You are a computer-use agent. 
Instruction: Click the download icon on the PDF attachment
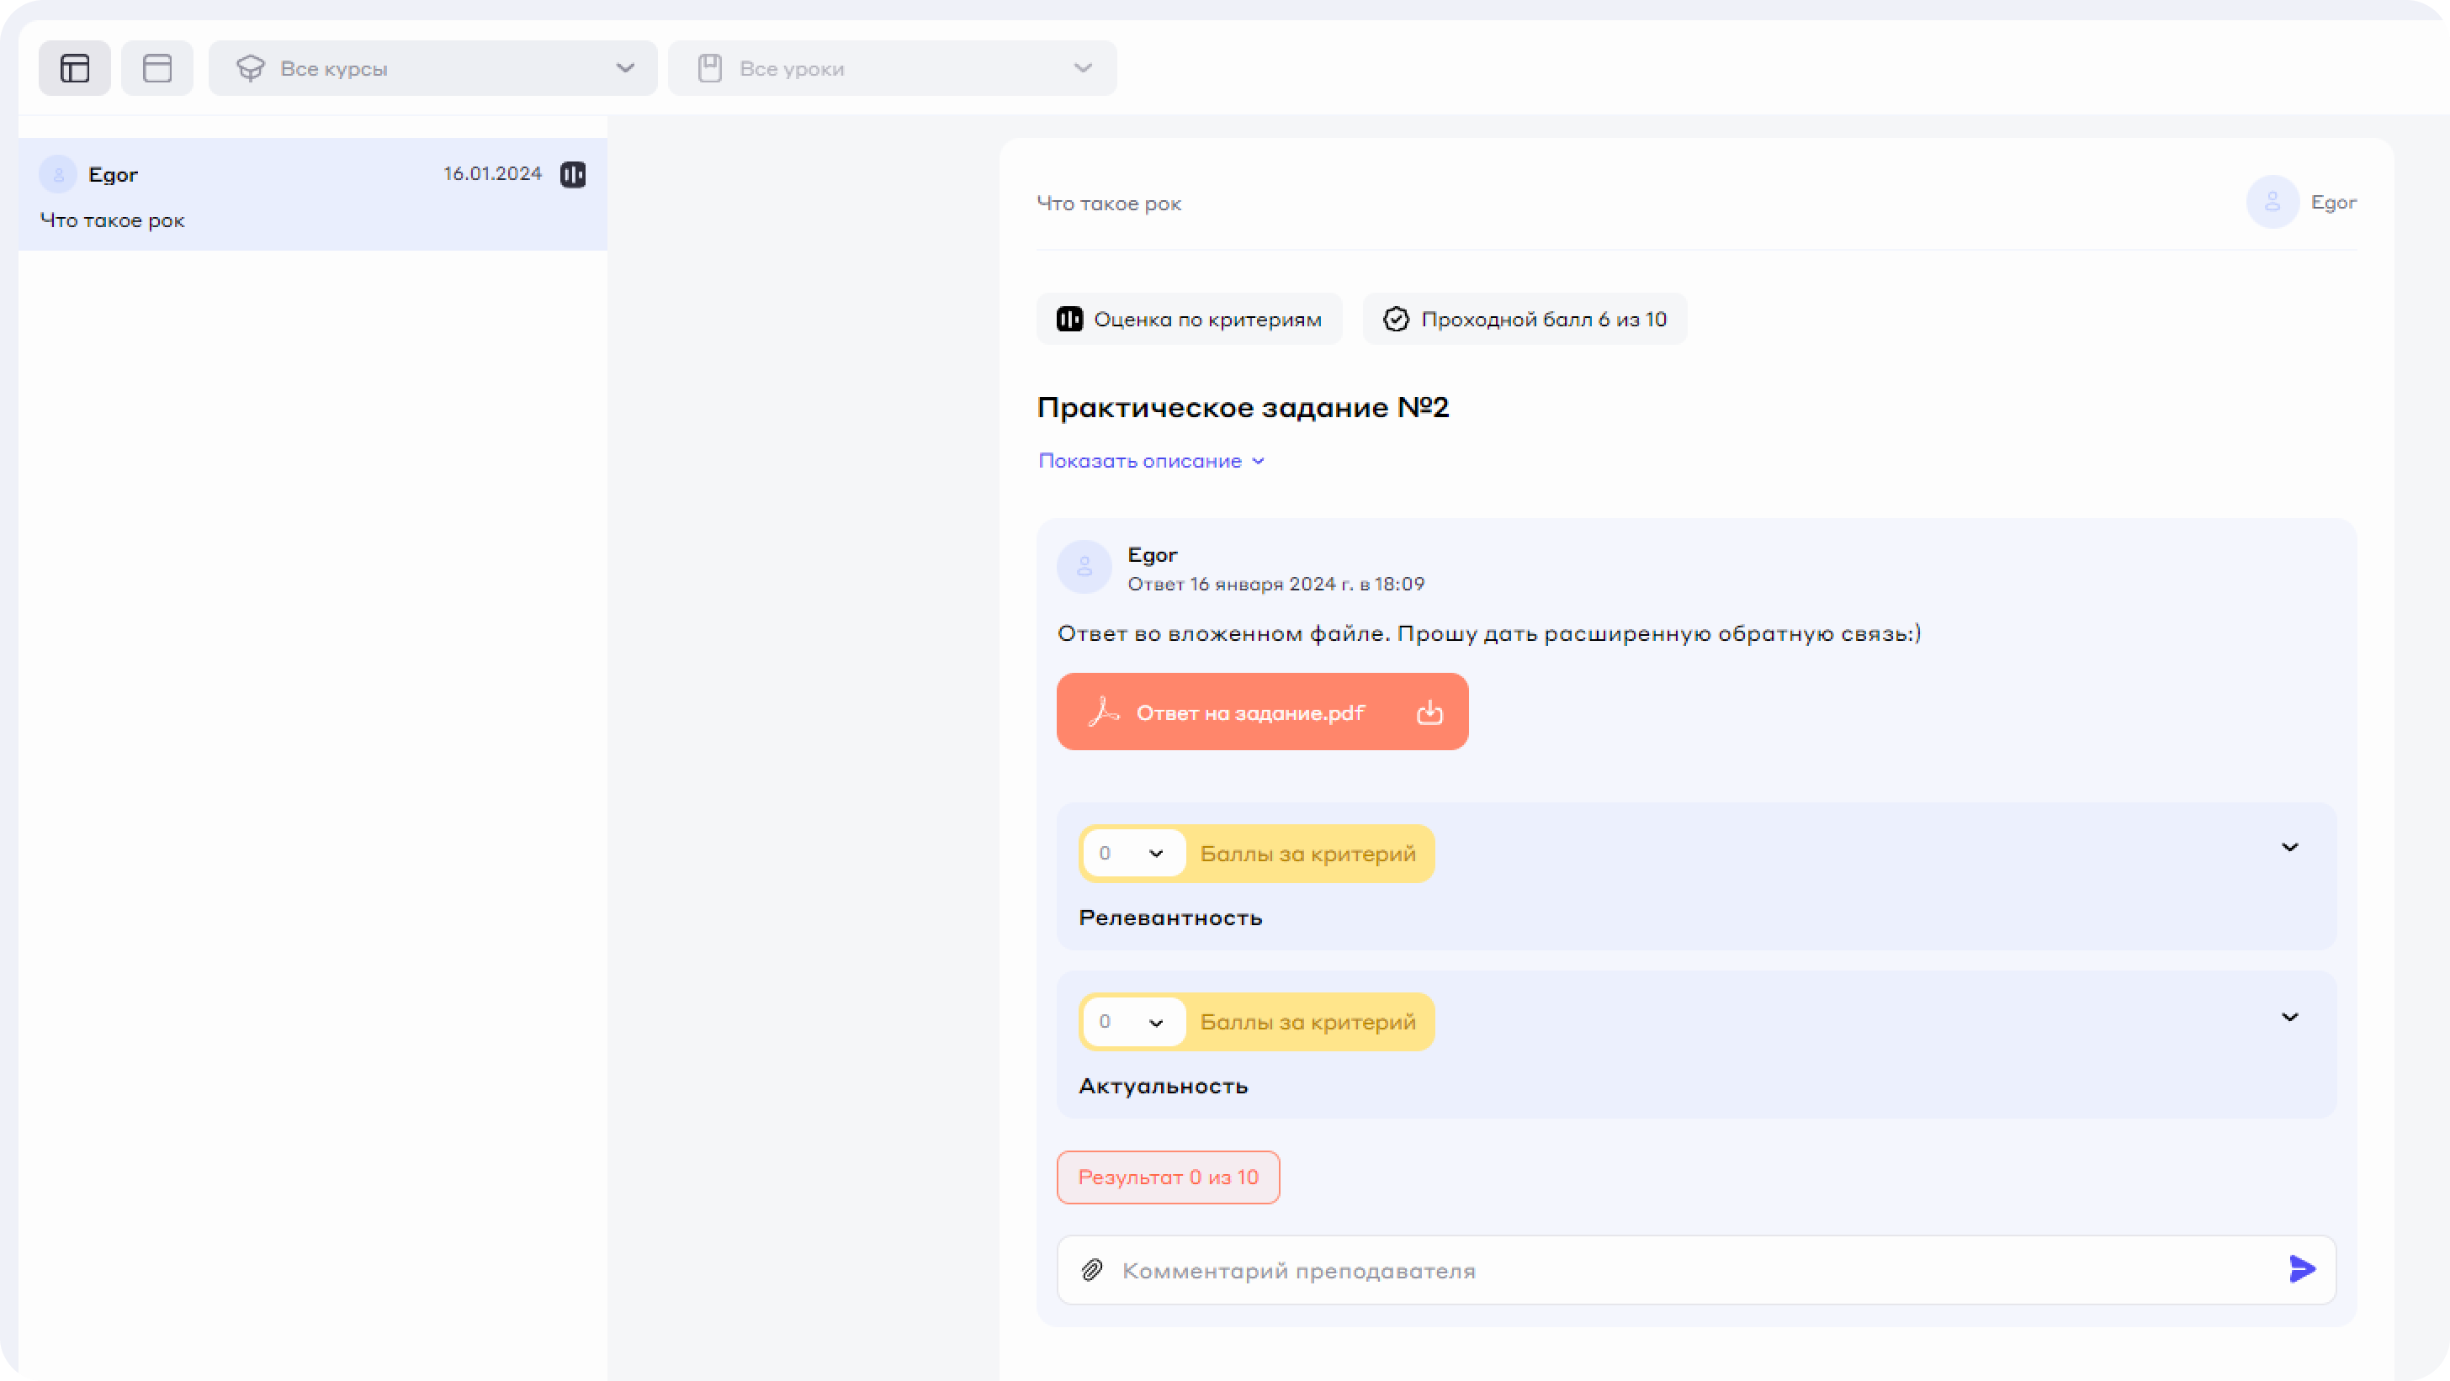1429,713
